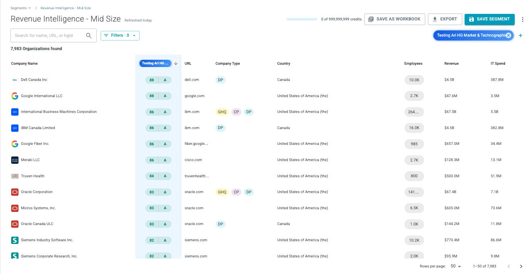The image size is (529, 274).
Task: Select the Testing Ari HG column header chip
Action: pos(155,64)
